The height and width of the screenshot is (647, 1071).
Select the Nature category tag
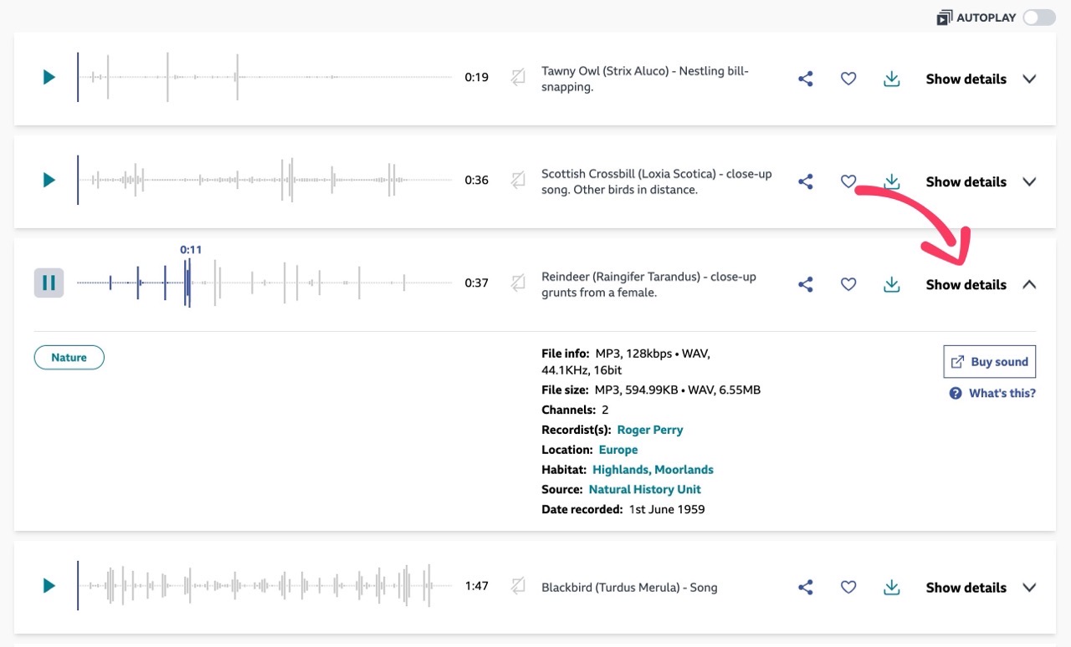point(69,357)
